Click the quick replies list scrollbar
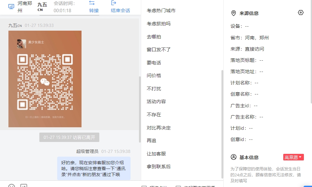This screenshot has width=312, height=187. [222, 124]
